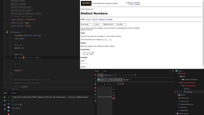Click the run to cursor icon
The width and height of the screenshot is (204, 115).
131,75
